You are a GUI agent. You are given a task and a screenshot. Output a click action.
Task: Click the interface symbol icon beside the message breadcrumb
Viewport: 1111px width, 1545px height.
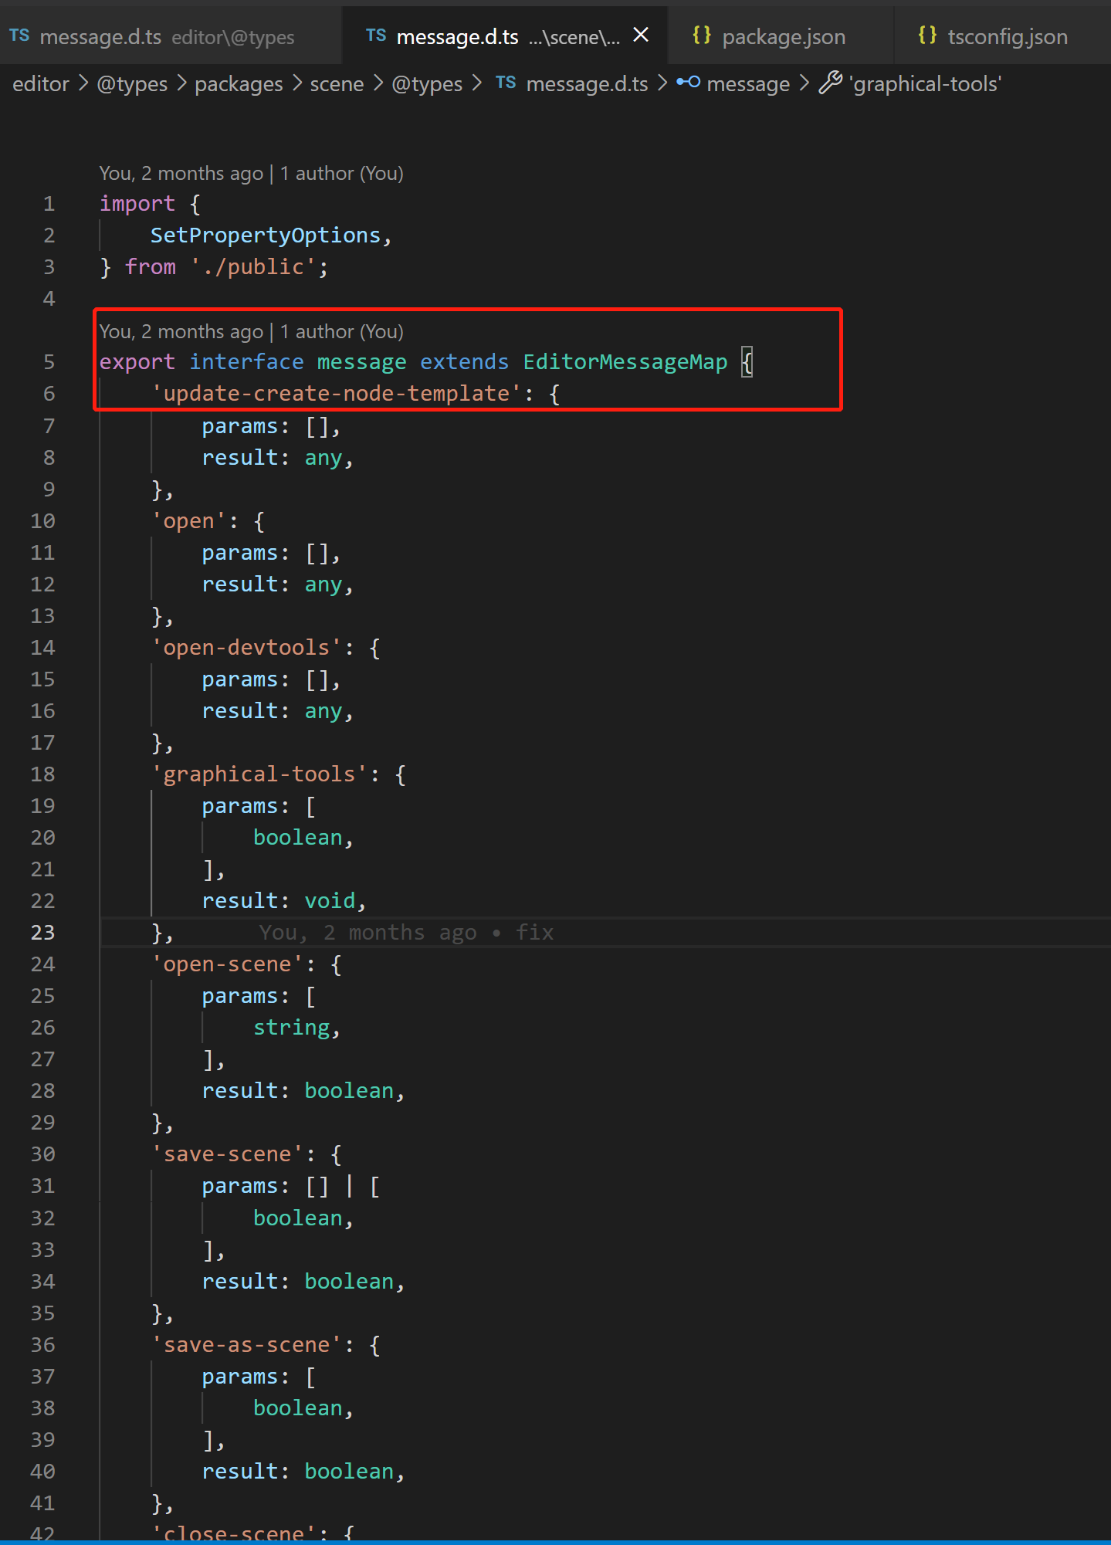pyautogui.click(x=688, y=83)
